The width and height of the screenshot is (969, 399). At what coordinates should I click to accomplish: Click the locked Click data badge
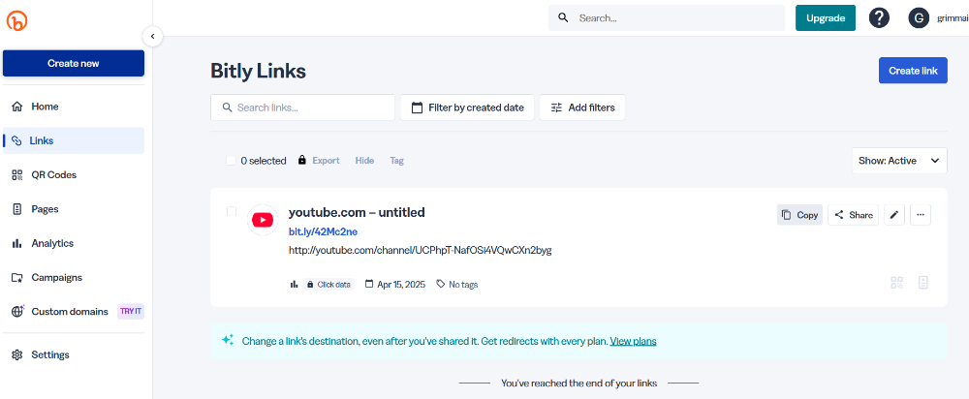328,284
